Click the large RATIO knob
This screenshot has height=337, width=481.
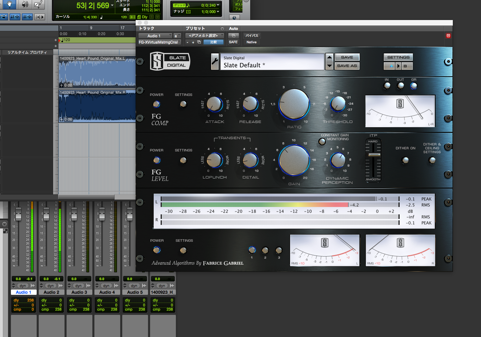pos(294,104)
